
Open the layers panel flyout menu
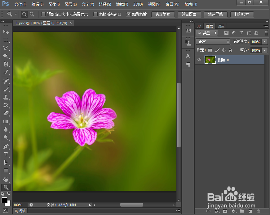(x=266, y=26)
